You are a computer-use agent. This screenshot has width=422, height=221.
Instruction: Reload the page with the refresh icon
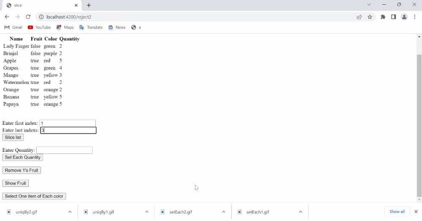28,17
